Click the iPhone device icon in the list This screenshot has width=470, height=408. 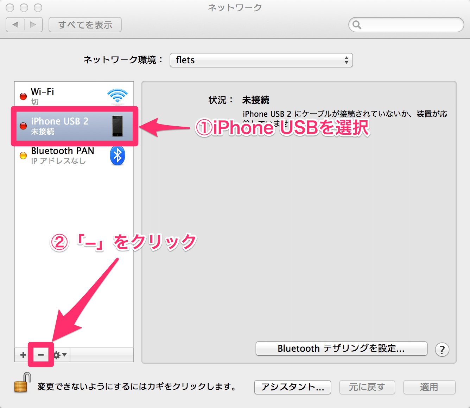click(x=118, y=126)
